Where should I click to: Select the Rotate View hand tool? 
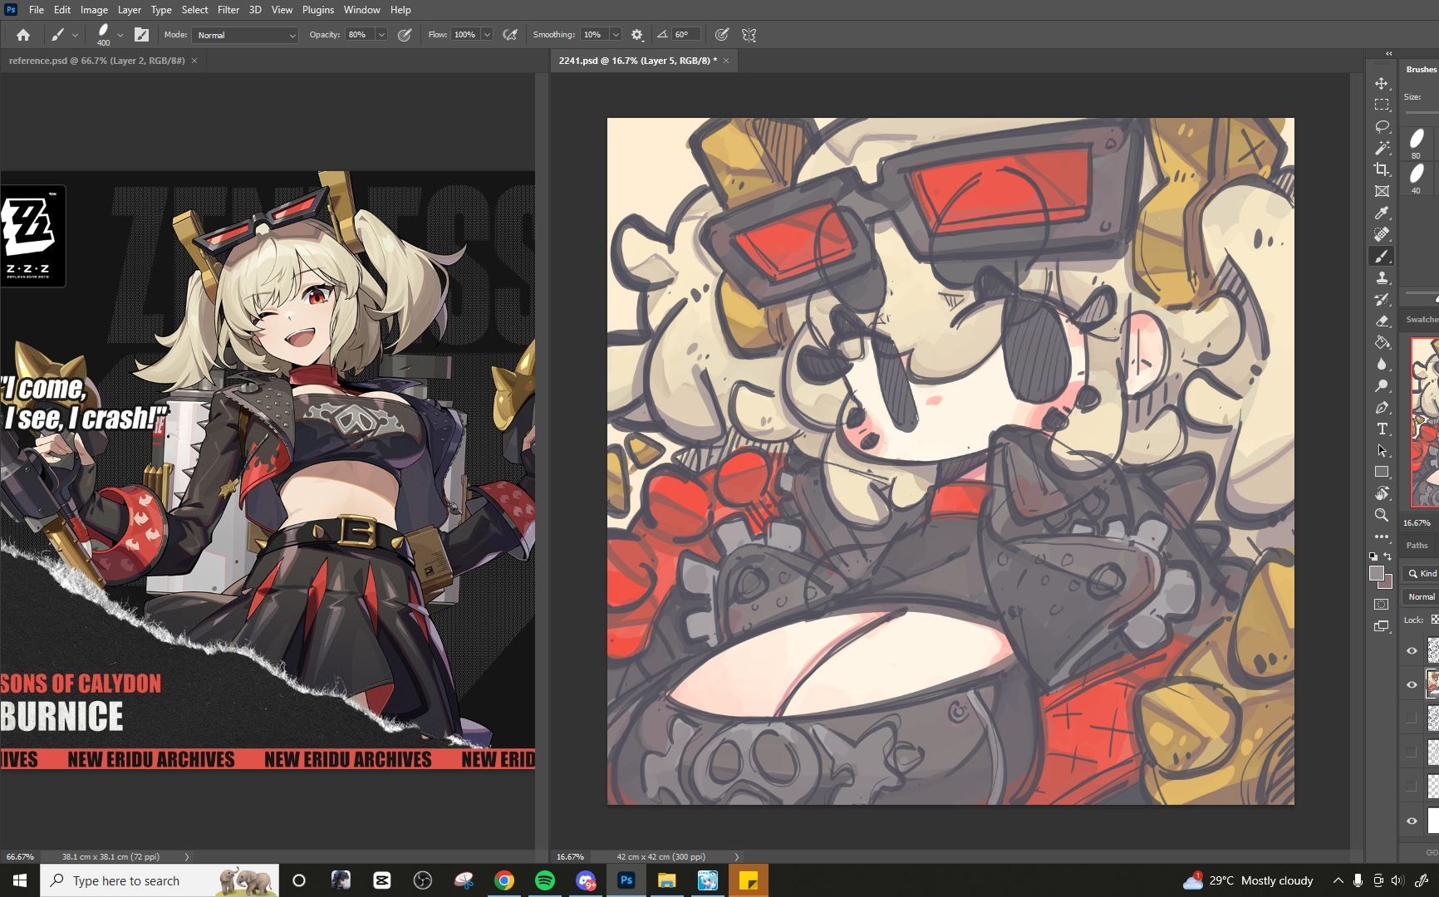1382,493
